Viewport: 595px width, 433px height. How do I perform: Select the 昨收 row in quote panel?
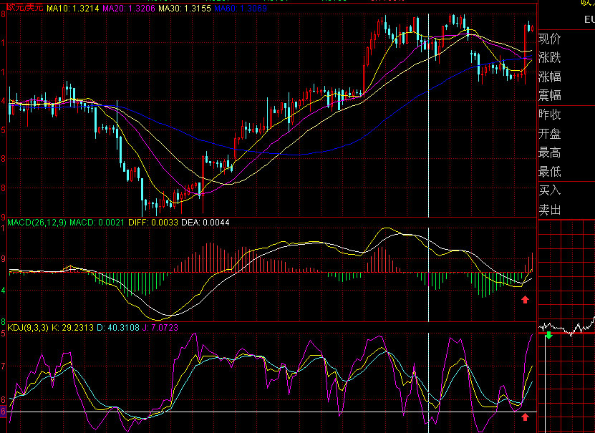pos(566,114)
